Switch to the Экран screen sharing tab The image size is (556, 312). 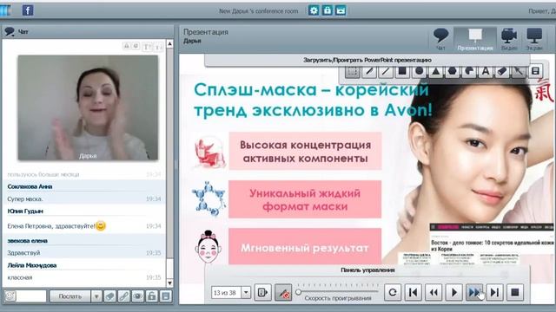click(x=534, y=39)
